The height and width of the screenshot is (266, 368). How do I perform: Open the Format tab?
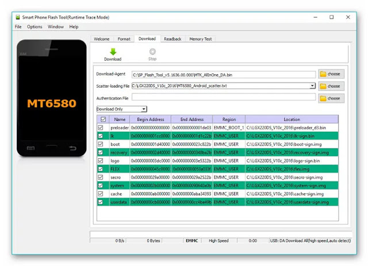124,39
